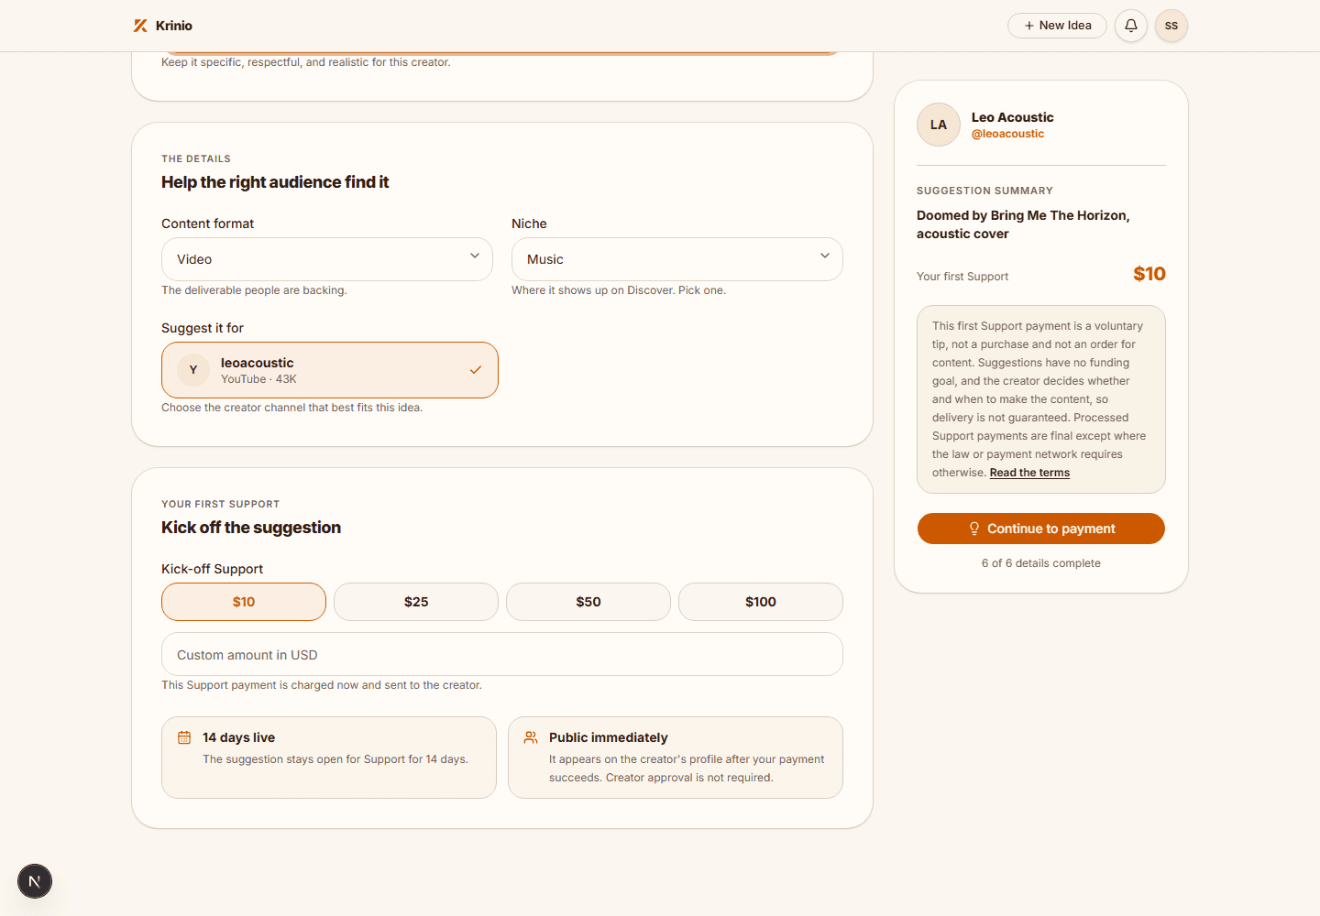Click the 'SUGGESTION SUMMARY' heading
The height and width of the screenshot is (916, 1320).
[984, 191]
